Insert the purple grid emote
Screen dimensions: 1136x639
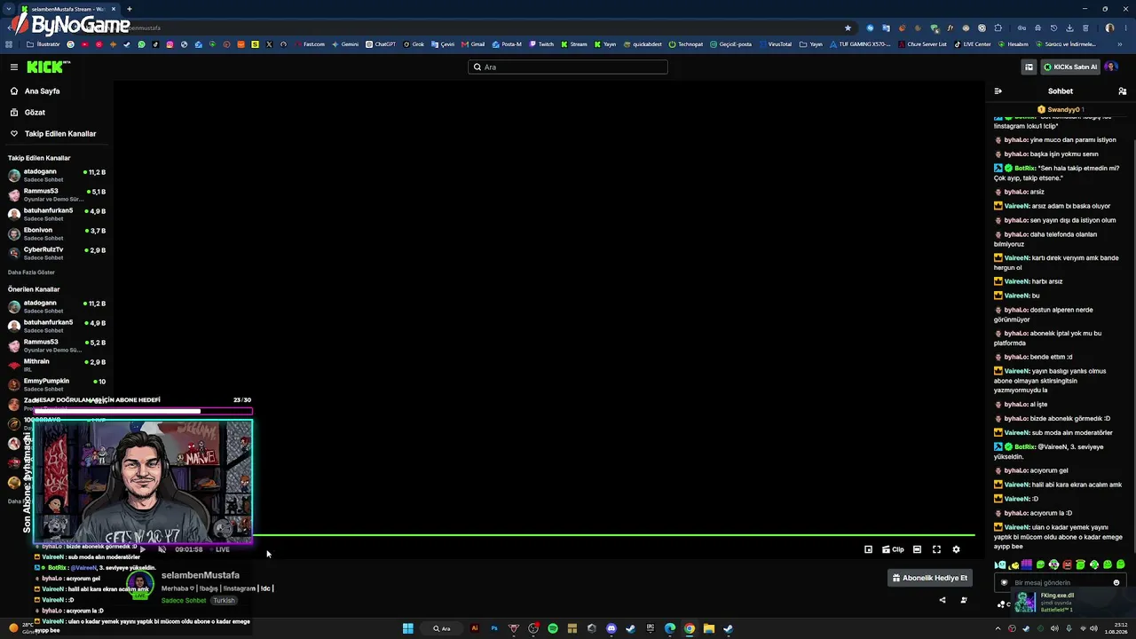coord(1027,564)
